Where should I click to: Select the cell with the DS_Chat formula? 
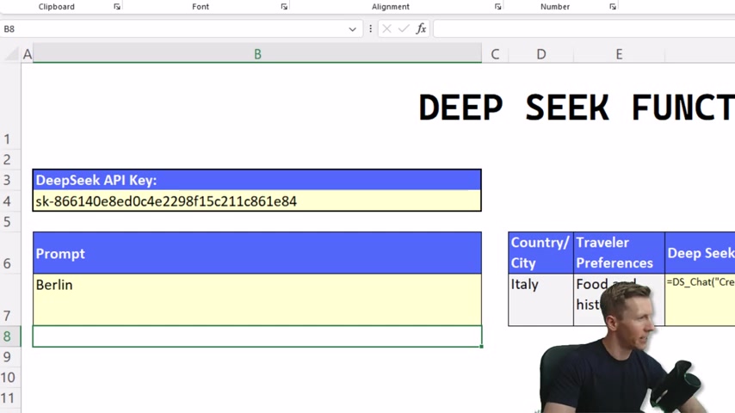click(x=699, y=293)
